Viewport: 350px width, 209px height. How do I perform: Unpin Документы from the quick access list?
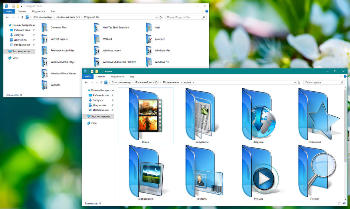click(112, 105)
